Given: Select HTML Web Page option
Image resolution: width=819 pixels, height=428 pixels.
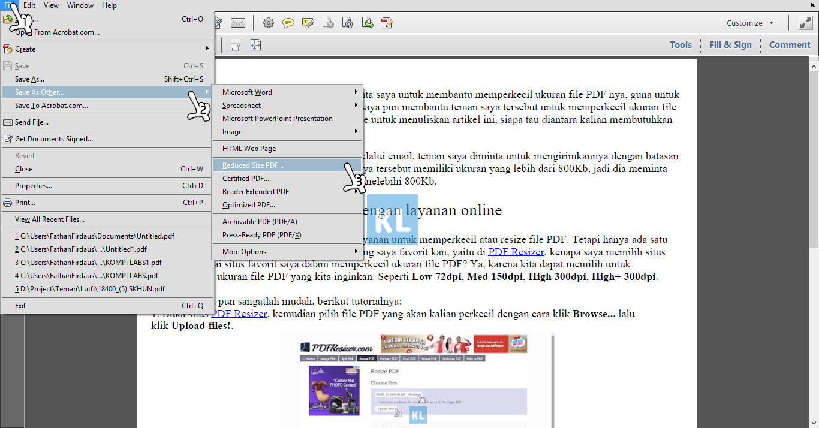Looking at the screenshot, I should pos(288,149).
